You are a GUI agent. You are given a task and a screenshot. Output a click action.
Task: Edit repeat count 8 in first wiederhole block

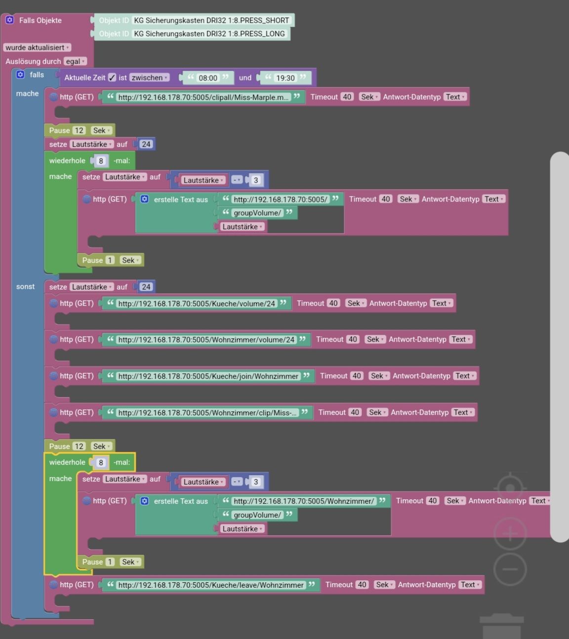click(101, 161)
